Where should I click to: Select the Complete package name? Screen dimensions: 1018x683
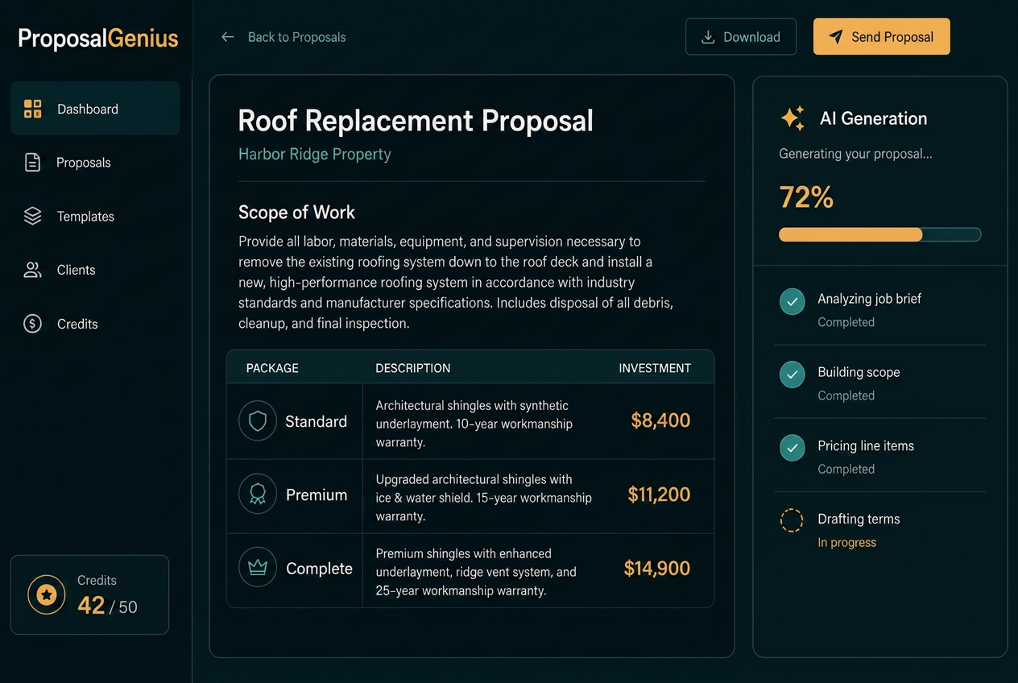[319, 569]
